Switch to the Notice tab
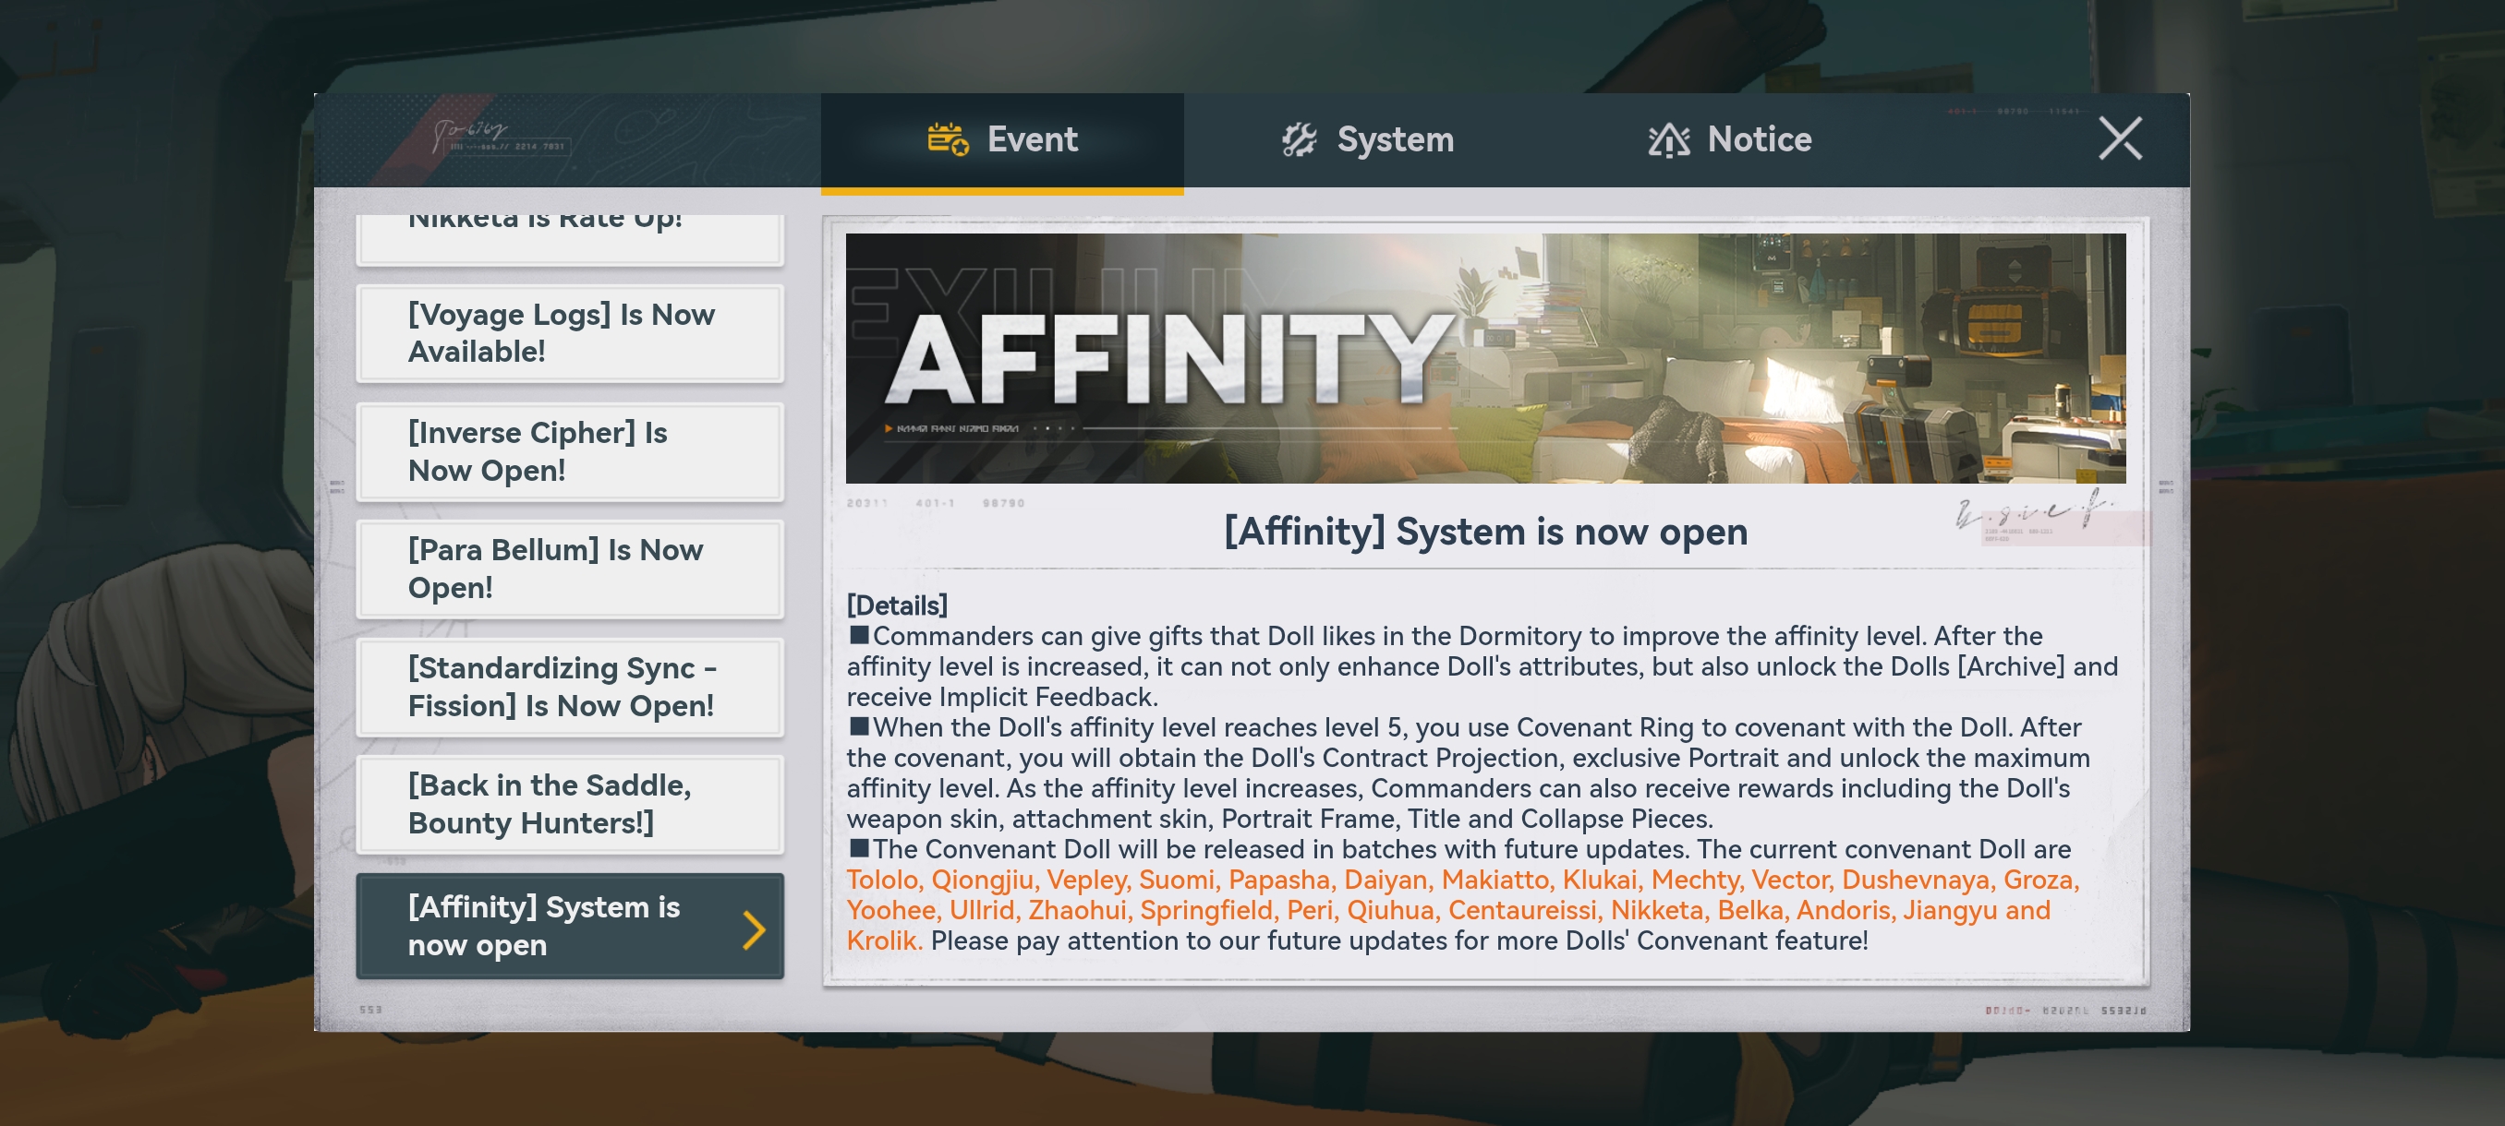The height and width of the screenshot is (1126, 2505). click(x=1731, y=140)
